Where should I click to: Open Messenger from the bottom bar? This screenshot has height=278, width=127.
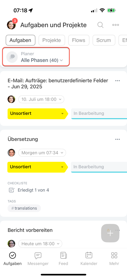38,259
